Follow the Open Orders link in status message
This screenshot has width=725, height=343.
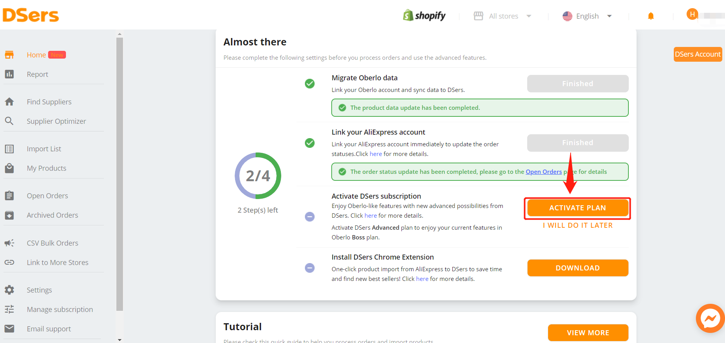tap(543, 172)
